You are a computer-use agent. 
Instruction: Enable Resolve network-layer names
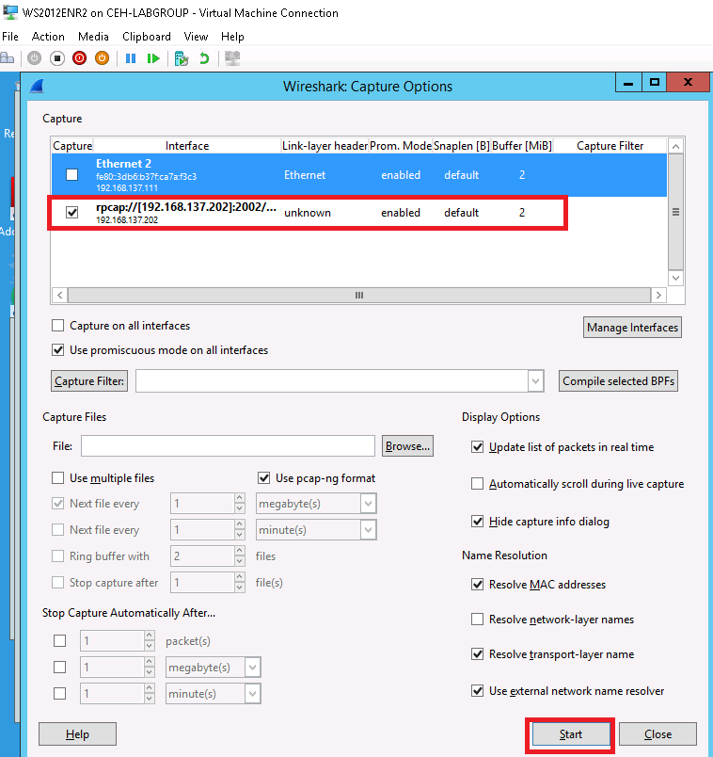pyautogui.click(x=477, y=620)
